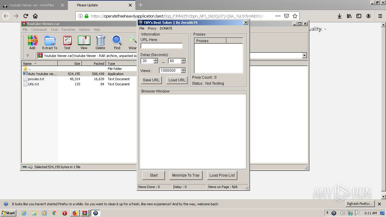Click the Start button in Tuber
The width and height of the screenshot is (386, 217).
click(x=154, y=175)
